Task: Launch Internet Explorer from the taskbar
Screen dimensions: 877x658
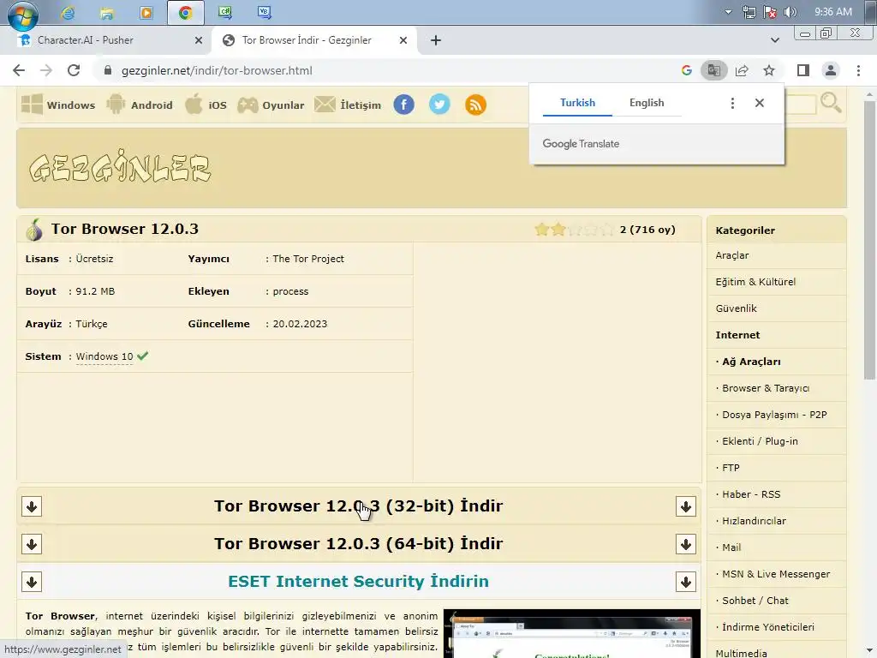Action: [x=69, y=12]
